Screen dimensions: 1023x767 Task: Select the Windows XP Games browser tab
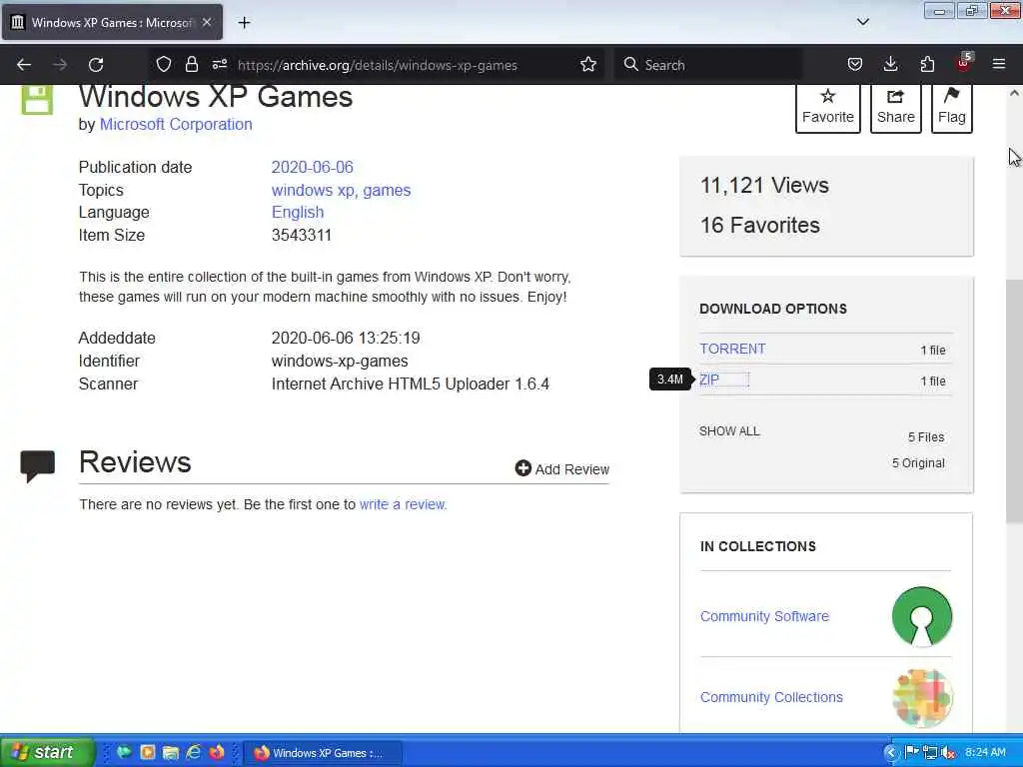[x=112, y=22]
